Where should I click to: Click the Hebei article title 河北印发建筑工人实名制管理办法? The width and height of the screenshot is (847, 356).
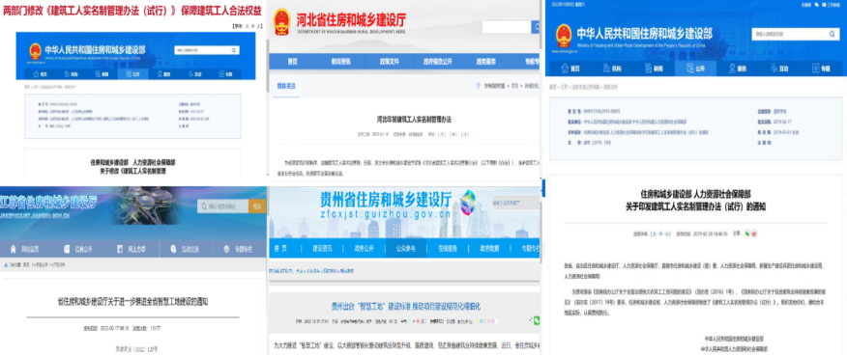(414, 120)
